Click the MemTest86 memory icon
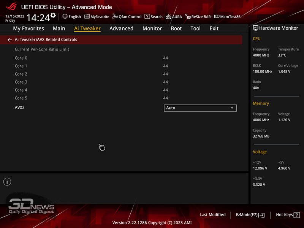 click(x=217, y=17)
